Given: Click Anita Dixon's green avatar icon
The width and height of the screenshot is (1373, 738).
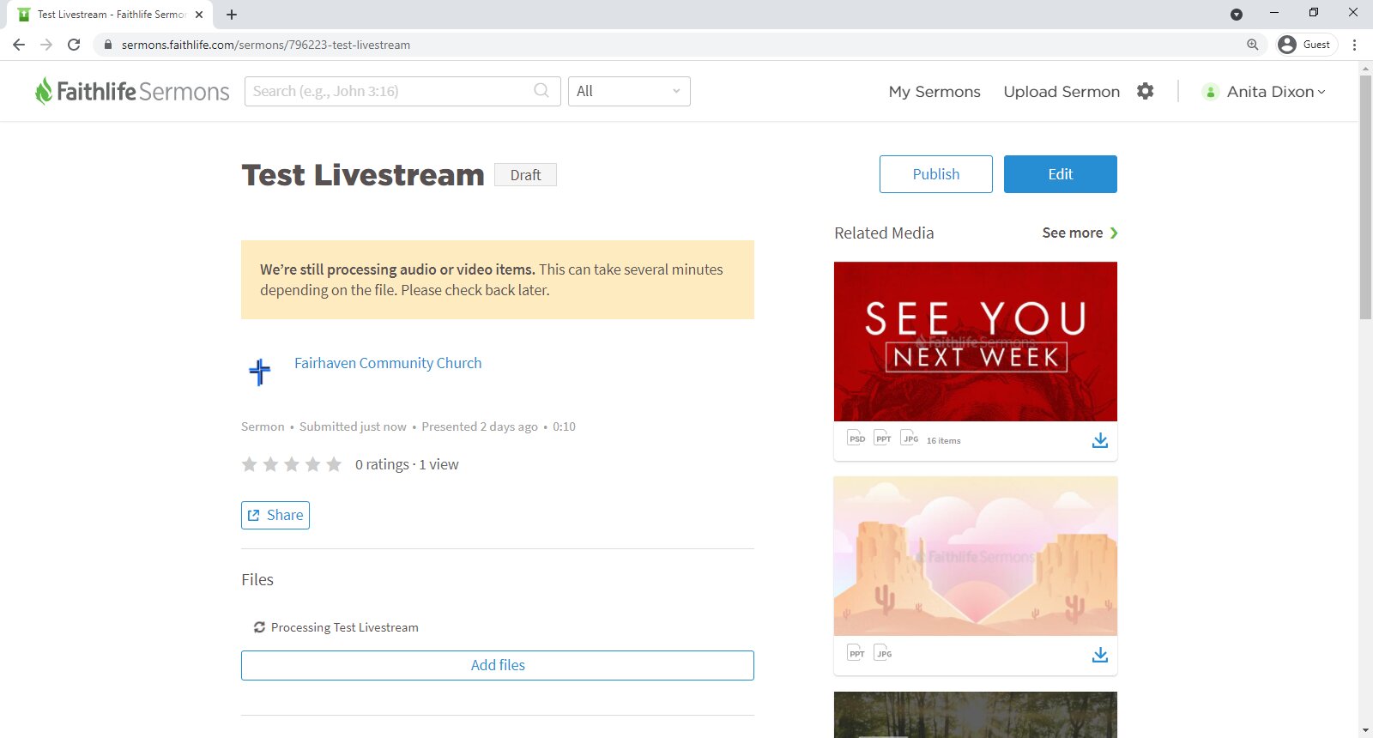Looking at the screenshot, I should pos(1211,92).
